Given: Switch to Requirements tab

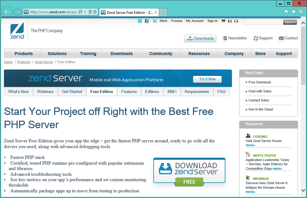Looking at the screenshot, I should (197, 91).
